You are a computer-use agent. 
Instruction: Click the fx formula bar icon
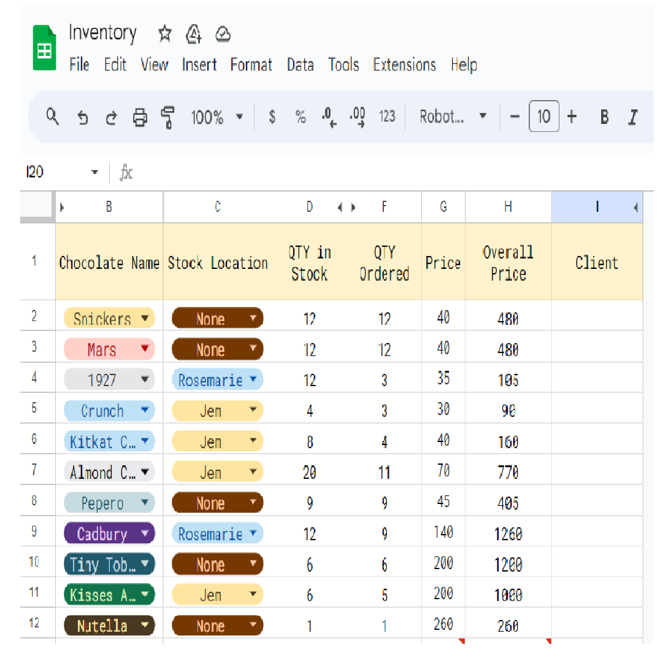[x=126, y=173]
